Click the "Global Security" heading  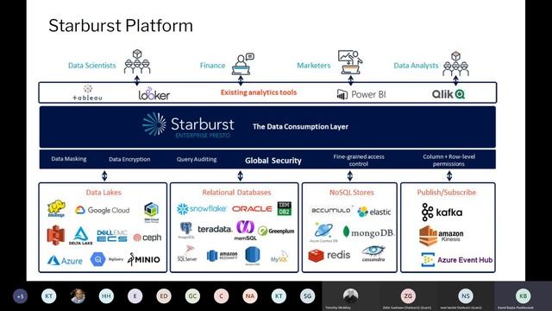click(x=273, y=161)
